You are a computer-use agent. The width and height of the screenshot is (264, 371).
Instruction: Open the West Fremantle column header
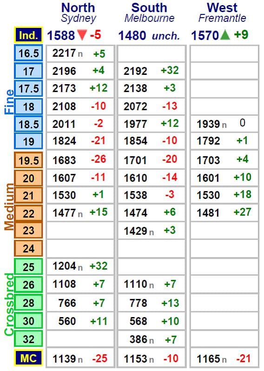pyautogui.click(x=222, y=13)
